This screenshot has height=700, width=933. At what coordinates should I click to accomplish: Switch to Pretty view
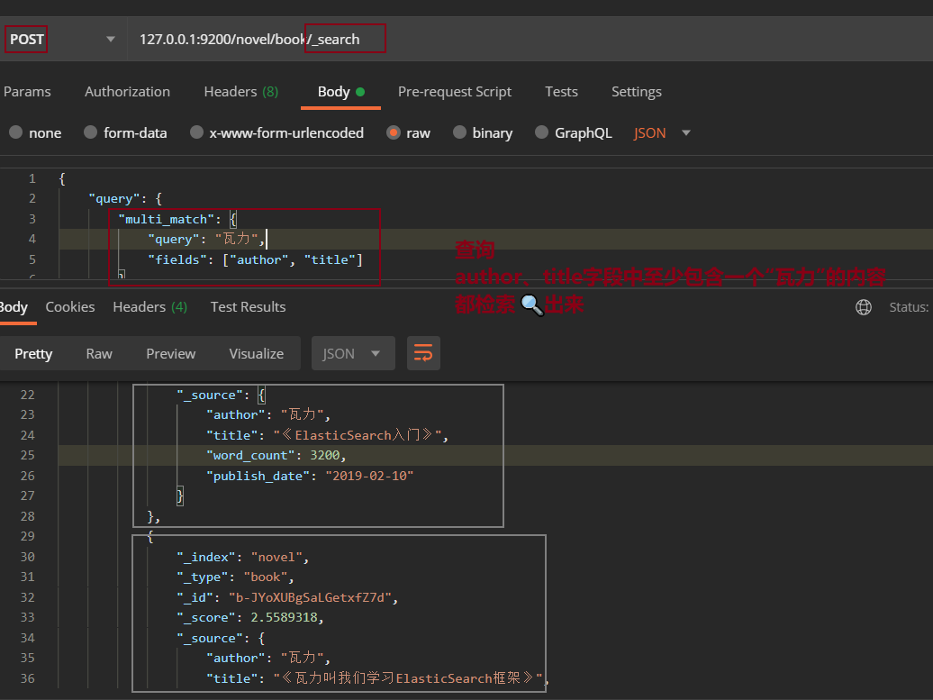tap(33, 353)
